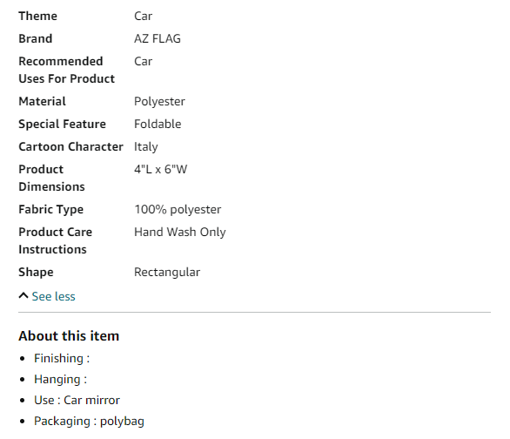
Task: Select the Use : Car mirror bullet
Action: [x=77, y=401]
